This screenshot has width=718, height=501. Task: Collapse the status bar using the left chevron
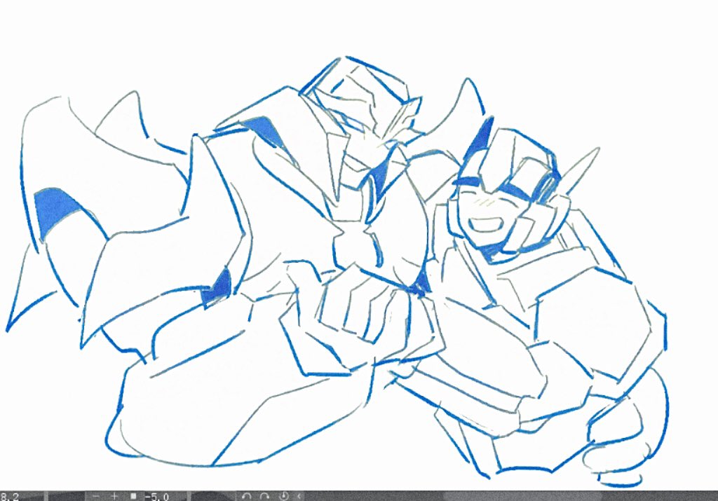coord(299,496)
